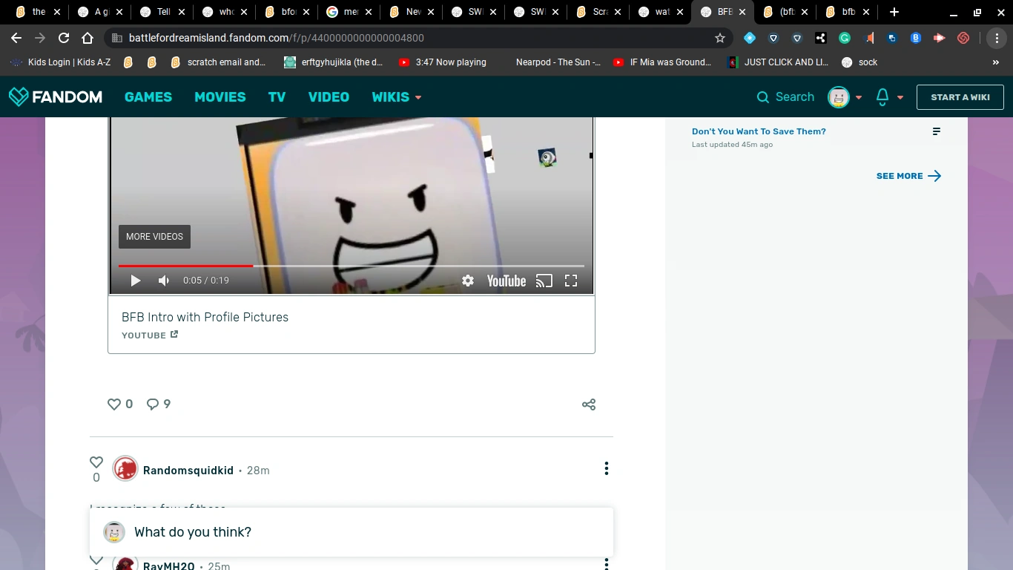Open the video on YouTube logo
This screenshot has height=570, width=1013.
tap(506, 281)
